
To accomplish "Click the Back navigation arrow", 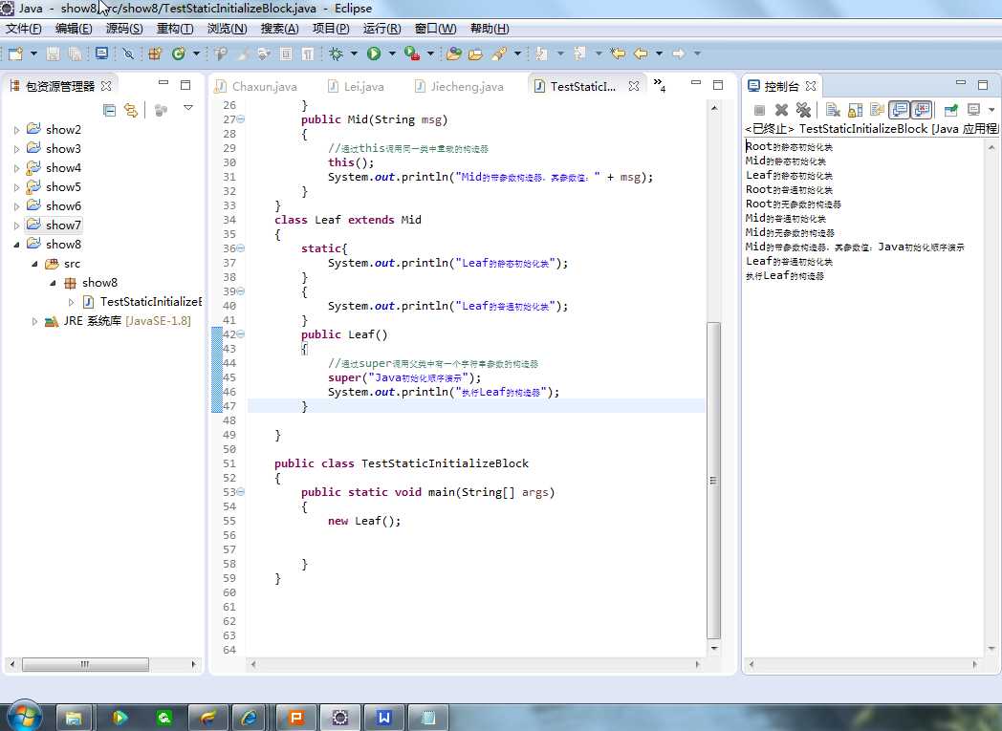I will point(641,54).
